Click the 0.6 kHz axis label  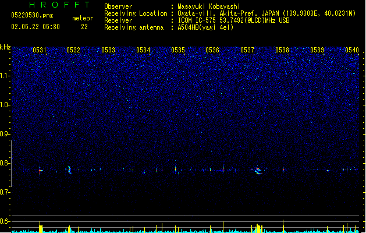pyautogui.click(x=5, y=221)
